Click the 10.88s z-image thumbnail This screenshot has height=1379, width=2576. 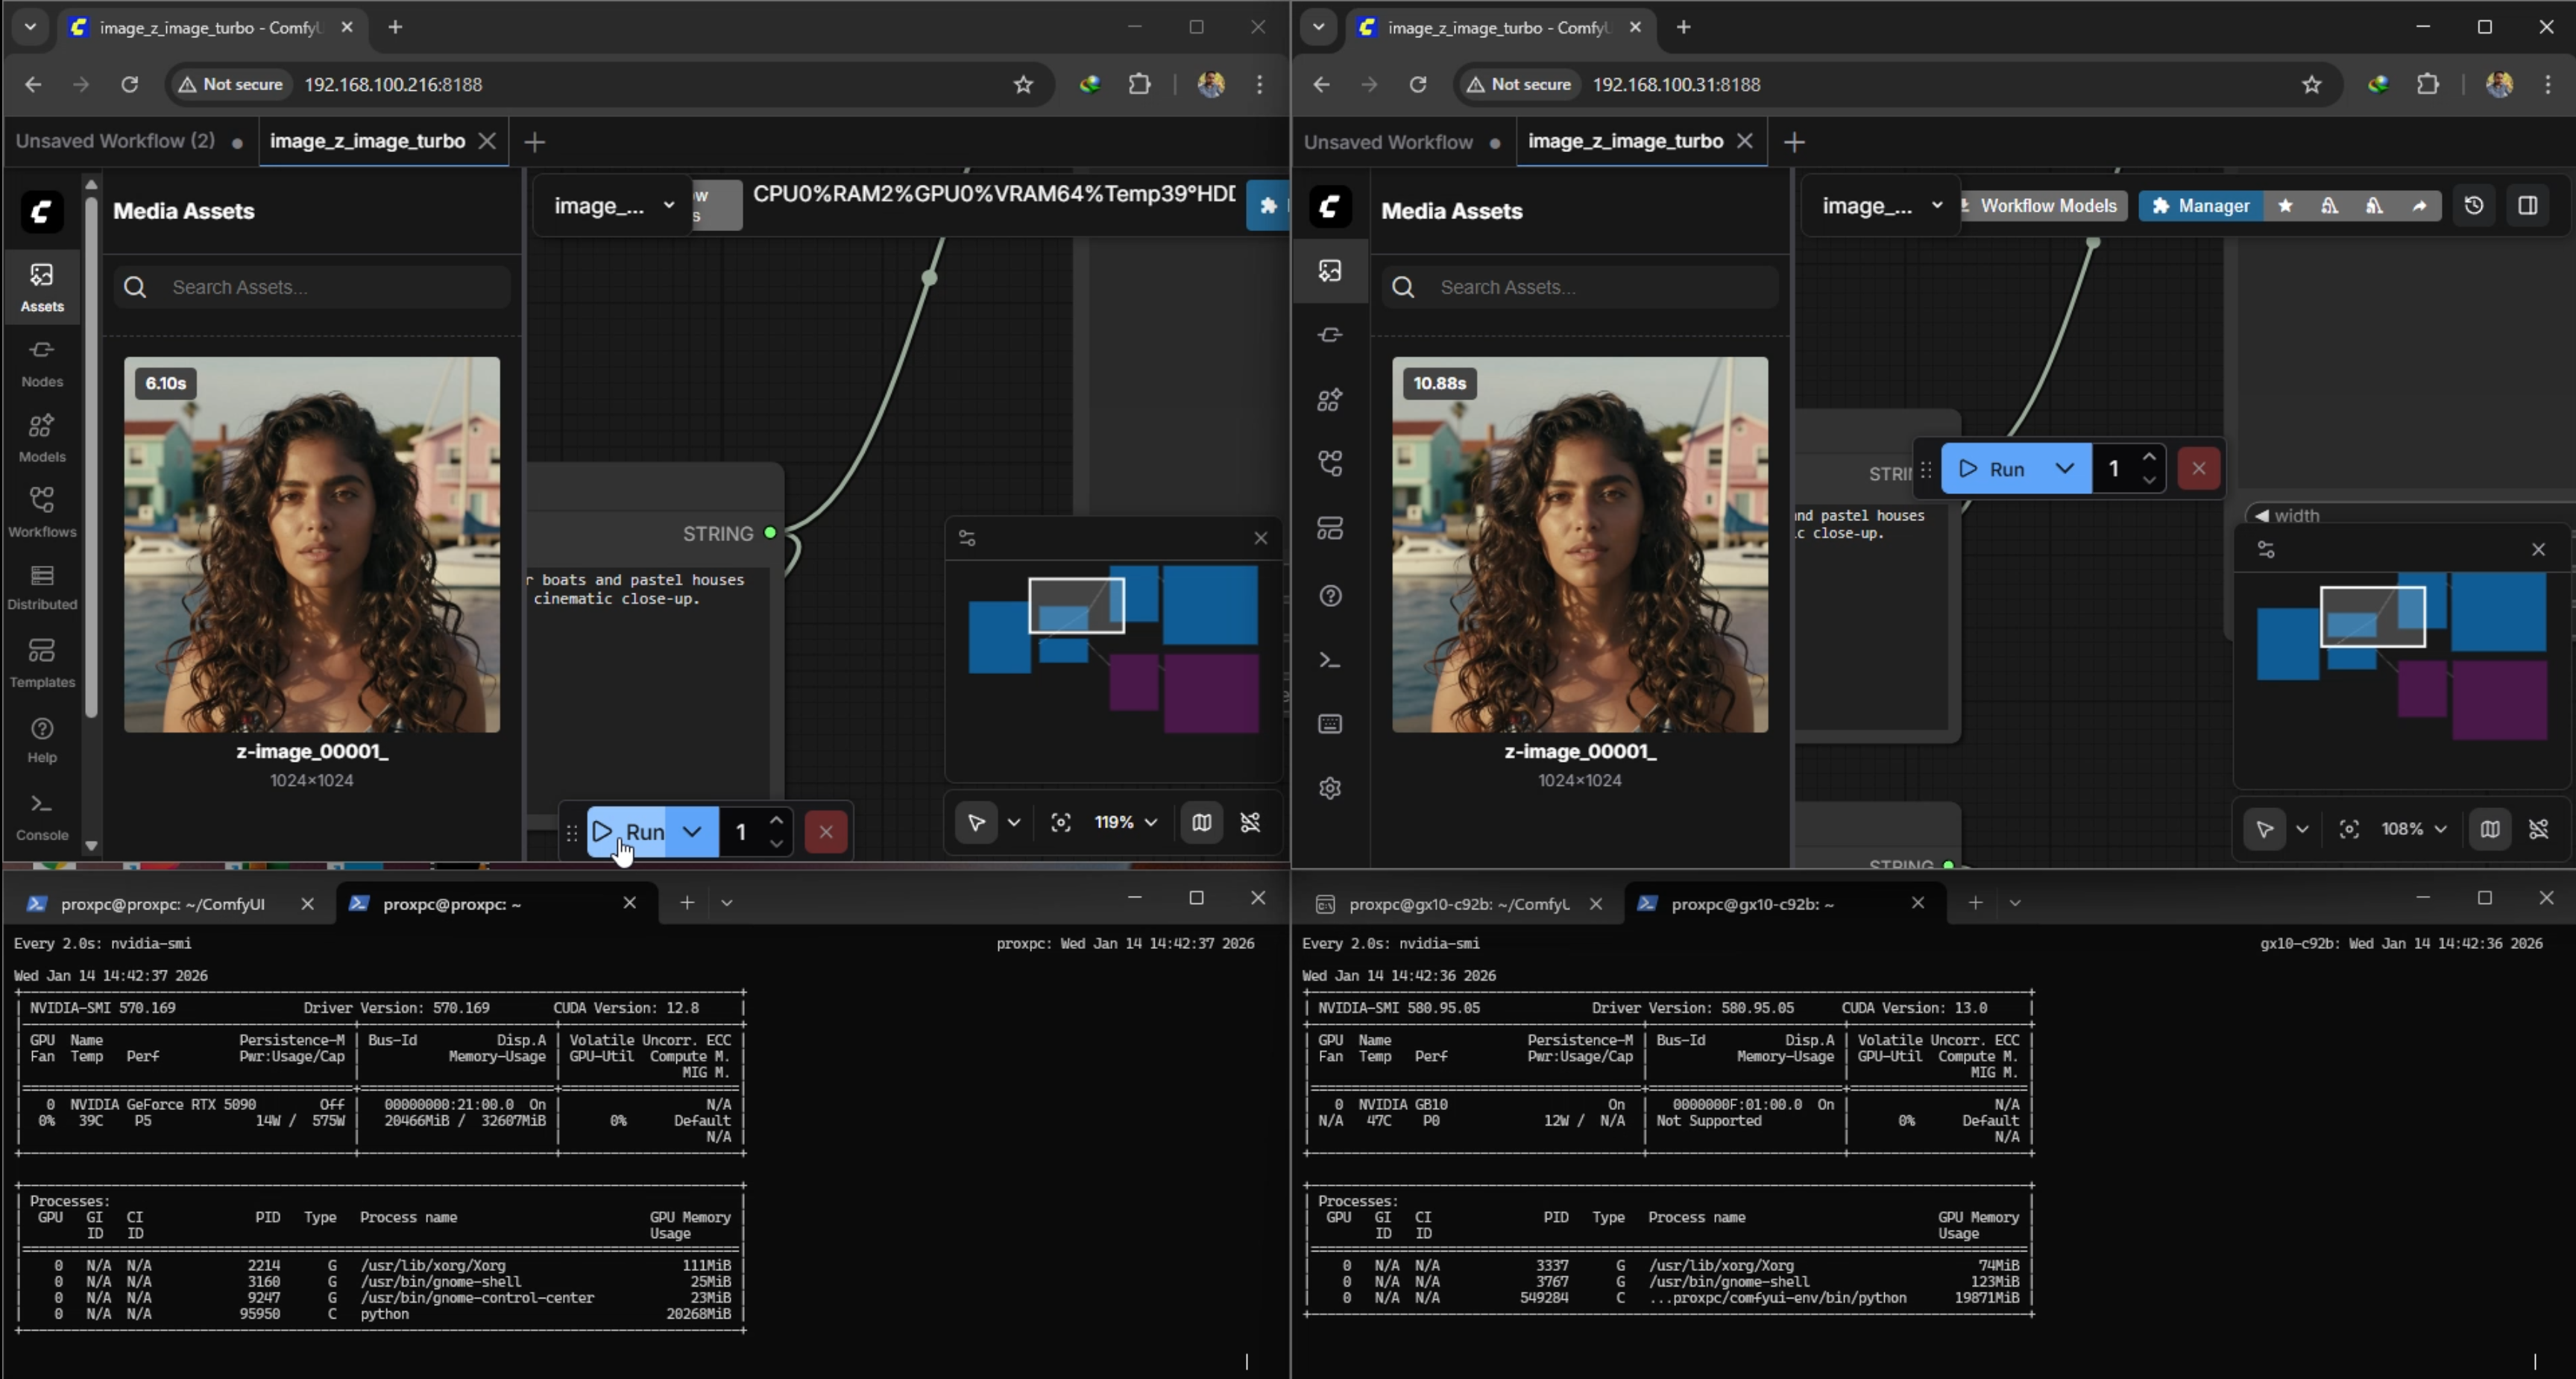[x=1579, y=545]
